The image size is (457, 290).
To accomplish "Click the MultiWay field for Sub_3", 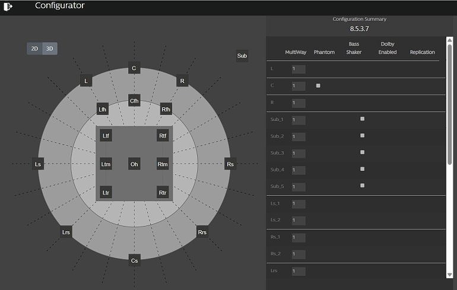I will coord(299,154).
